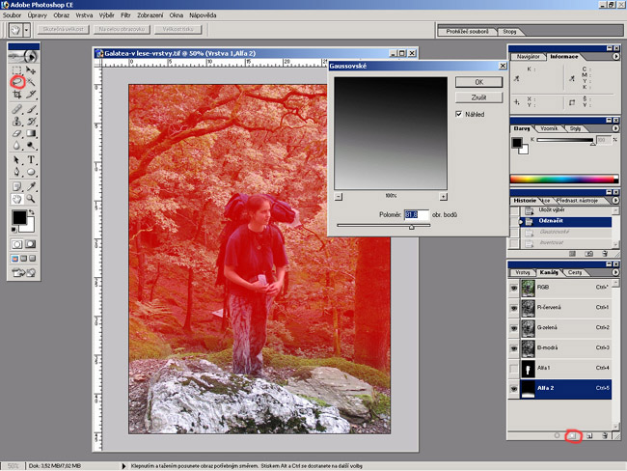The image size is (627, 471).
Task: Switch to the Vrstvy tab
Action: click(522, 273)
